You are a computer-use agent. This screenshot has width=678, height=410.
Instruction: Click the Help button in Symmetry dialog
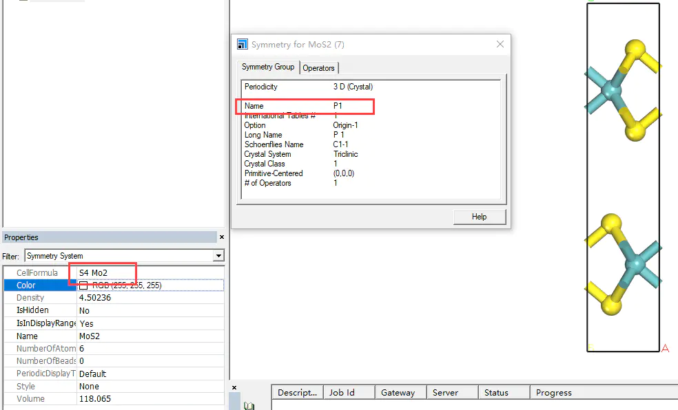click(x=480, y=217)
